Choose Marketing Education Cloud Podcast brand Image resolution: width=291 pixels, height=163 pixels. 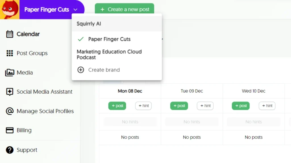coord(109,55)
